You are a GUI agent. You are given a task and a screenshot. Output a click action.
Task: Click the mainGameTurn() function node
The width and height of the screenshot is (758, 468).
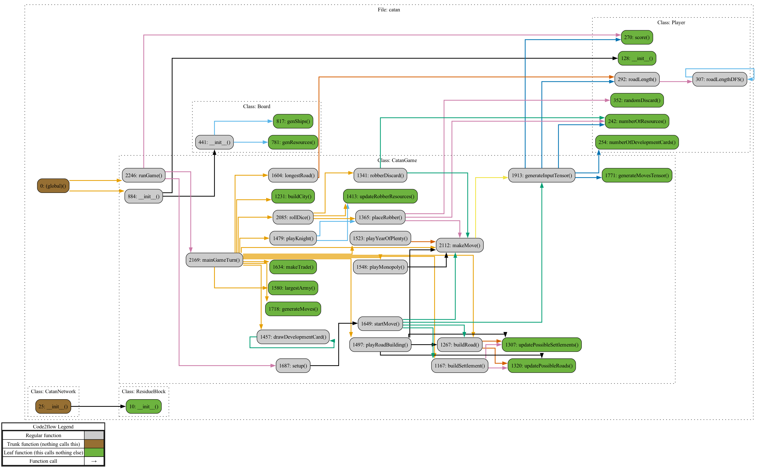coord(214,260)
